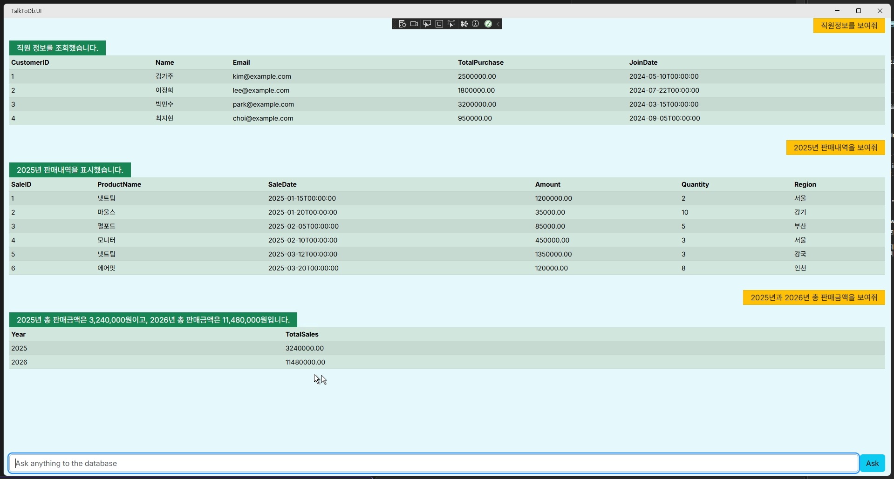Image resolution: width=894 pixels, height=479 pixels.
Task: Collapse the debug toolbar with the chevron
Action: click(498, 24)
